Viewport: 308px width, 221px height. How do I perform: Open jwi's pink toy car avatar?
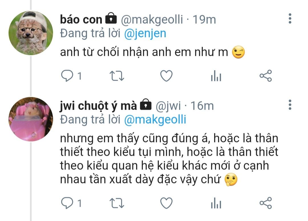tap(31, 119)
